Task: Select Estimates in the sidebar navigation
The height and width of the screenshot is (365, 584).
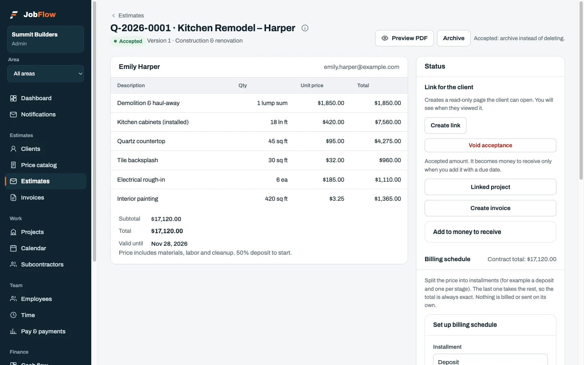Action: 45,181
